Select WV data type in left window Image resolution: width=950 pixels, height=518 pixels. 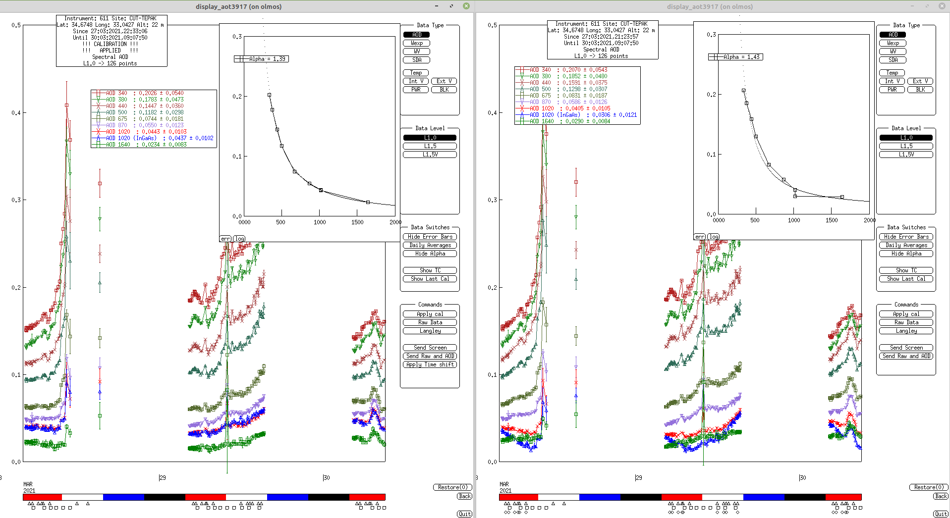pyautogui.click(x=416, y=52)
